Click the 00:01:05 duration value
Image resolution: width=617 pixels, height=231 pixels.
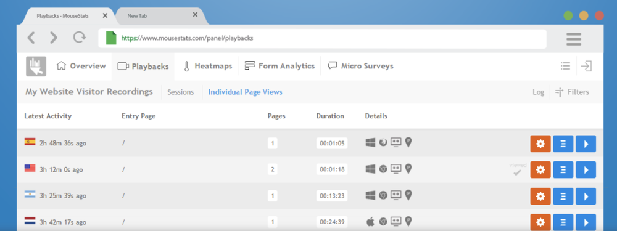[x=332, y=144]
